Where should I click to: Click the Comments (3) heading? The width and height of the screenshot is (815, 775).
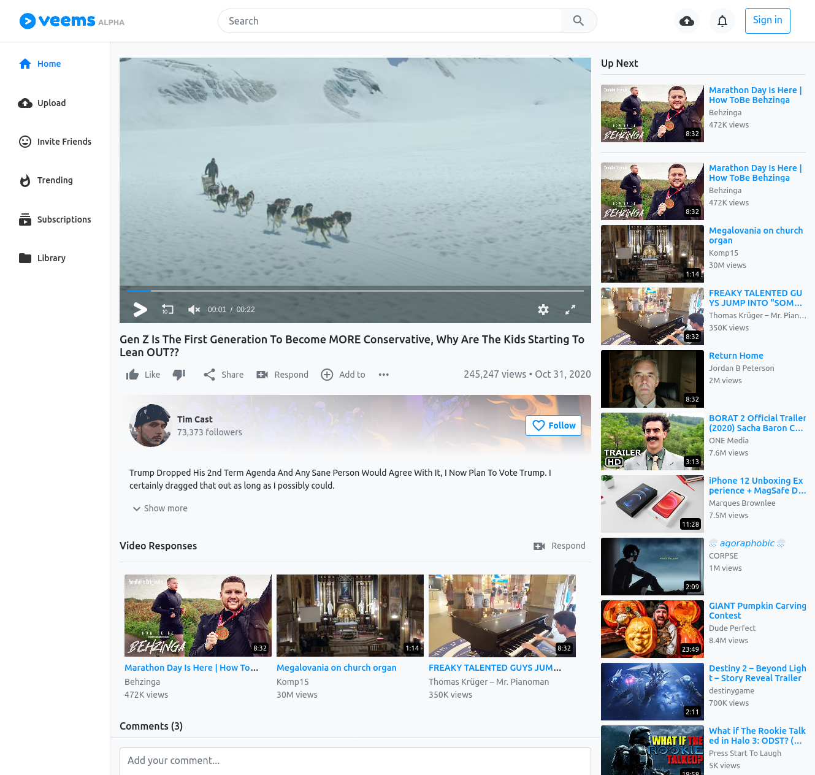tap(151, 726)
